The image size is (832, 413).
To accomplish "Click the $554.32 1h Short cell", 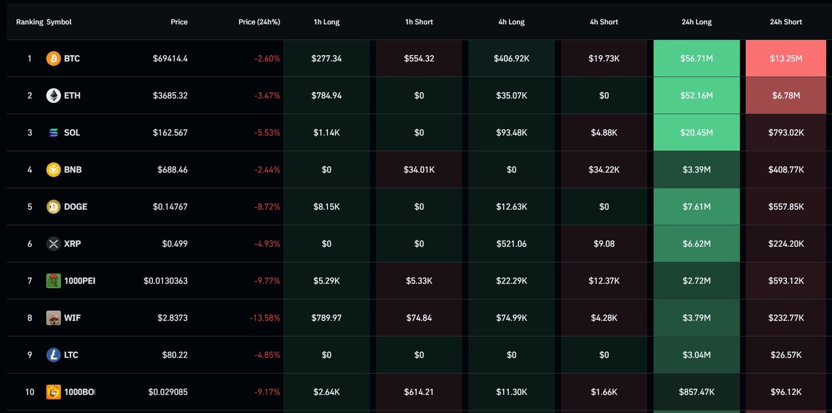I will [419, 58].
